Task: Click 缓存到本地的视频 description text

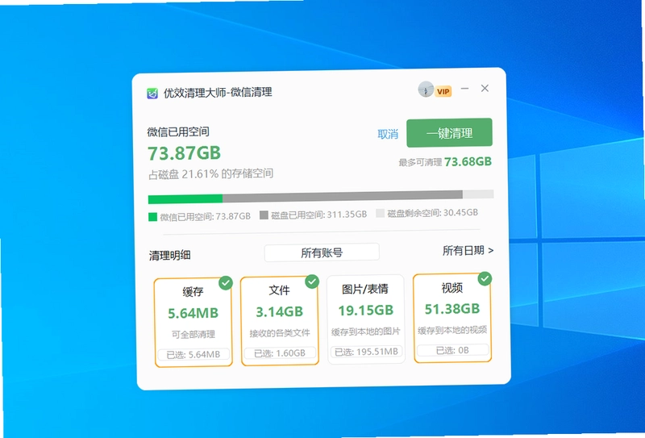Action: coord(452,330)
